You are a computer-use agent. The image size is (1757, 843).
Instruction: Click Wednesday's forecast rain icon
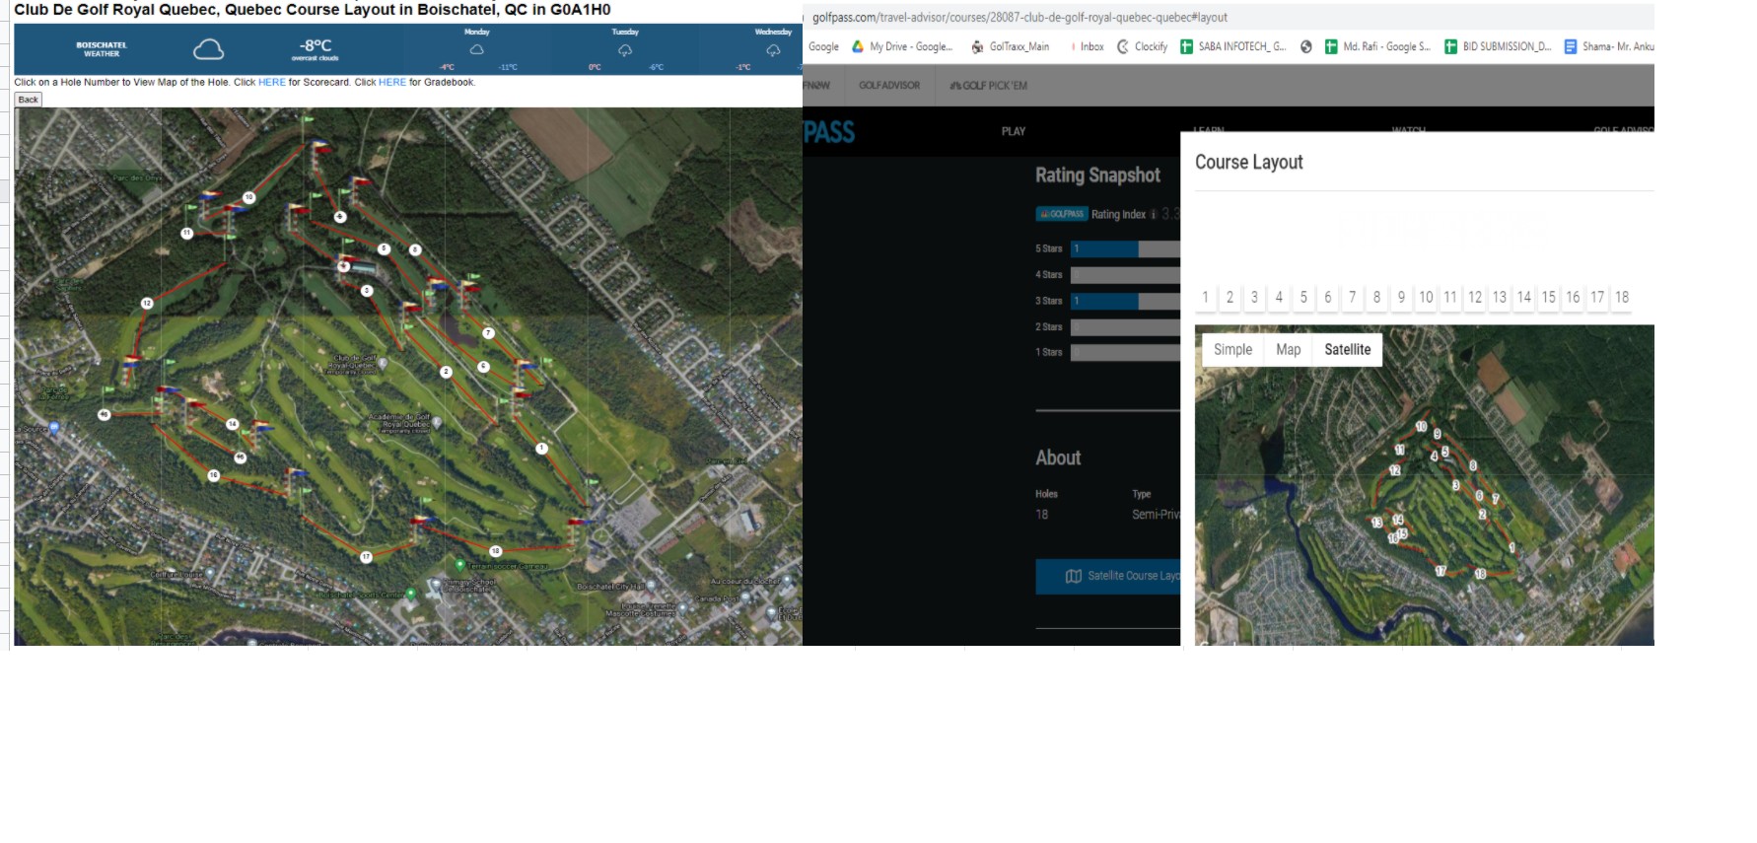(773, 49)
